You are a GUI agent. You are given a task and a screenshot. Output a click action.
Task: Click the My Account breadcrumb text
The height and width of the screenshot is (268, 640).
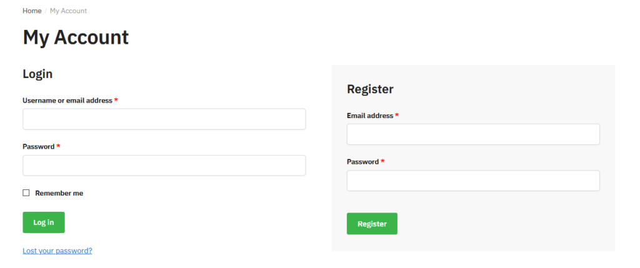(69, 11)
